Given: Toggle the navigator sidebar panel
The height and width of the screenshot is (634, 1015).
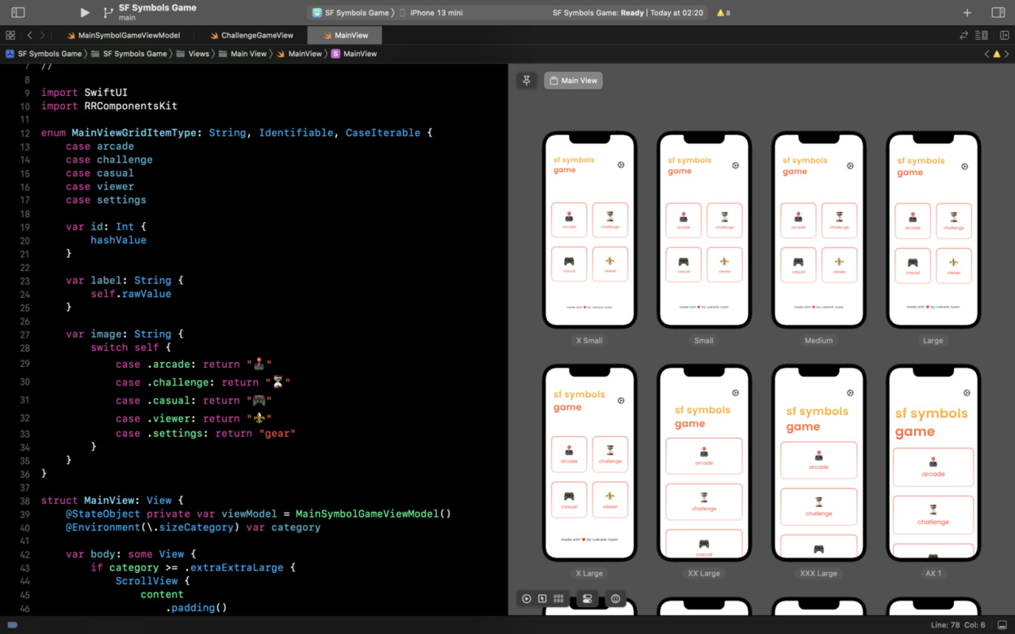Looking at the screenshot, I should point(17,13).
